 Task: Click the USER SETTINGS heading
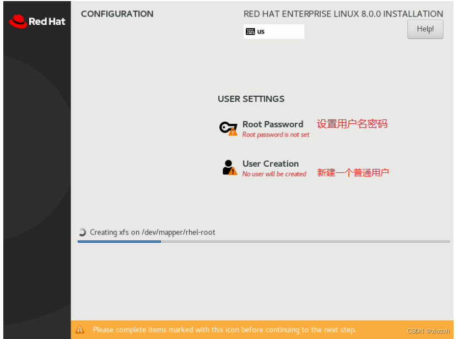[x=251, y=99]
